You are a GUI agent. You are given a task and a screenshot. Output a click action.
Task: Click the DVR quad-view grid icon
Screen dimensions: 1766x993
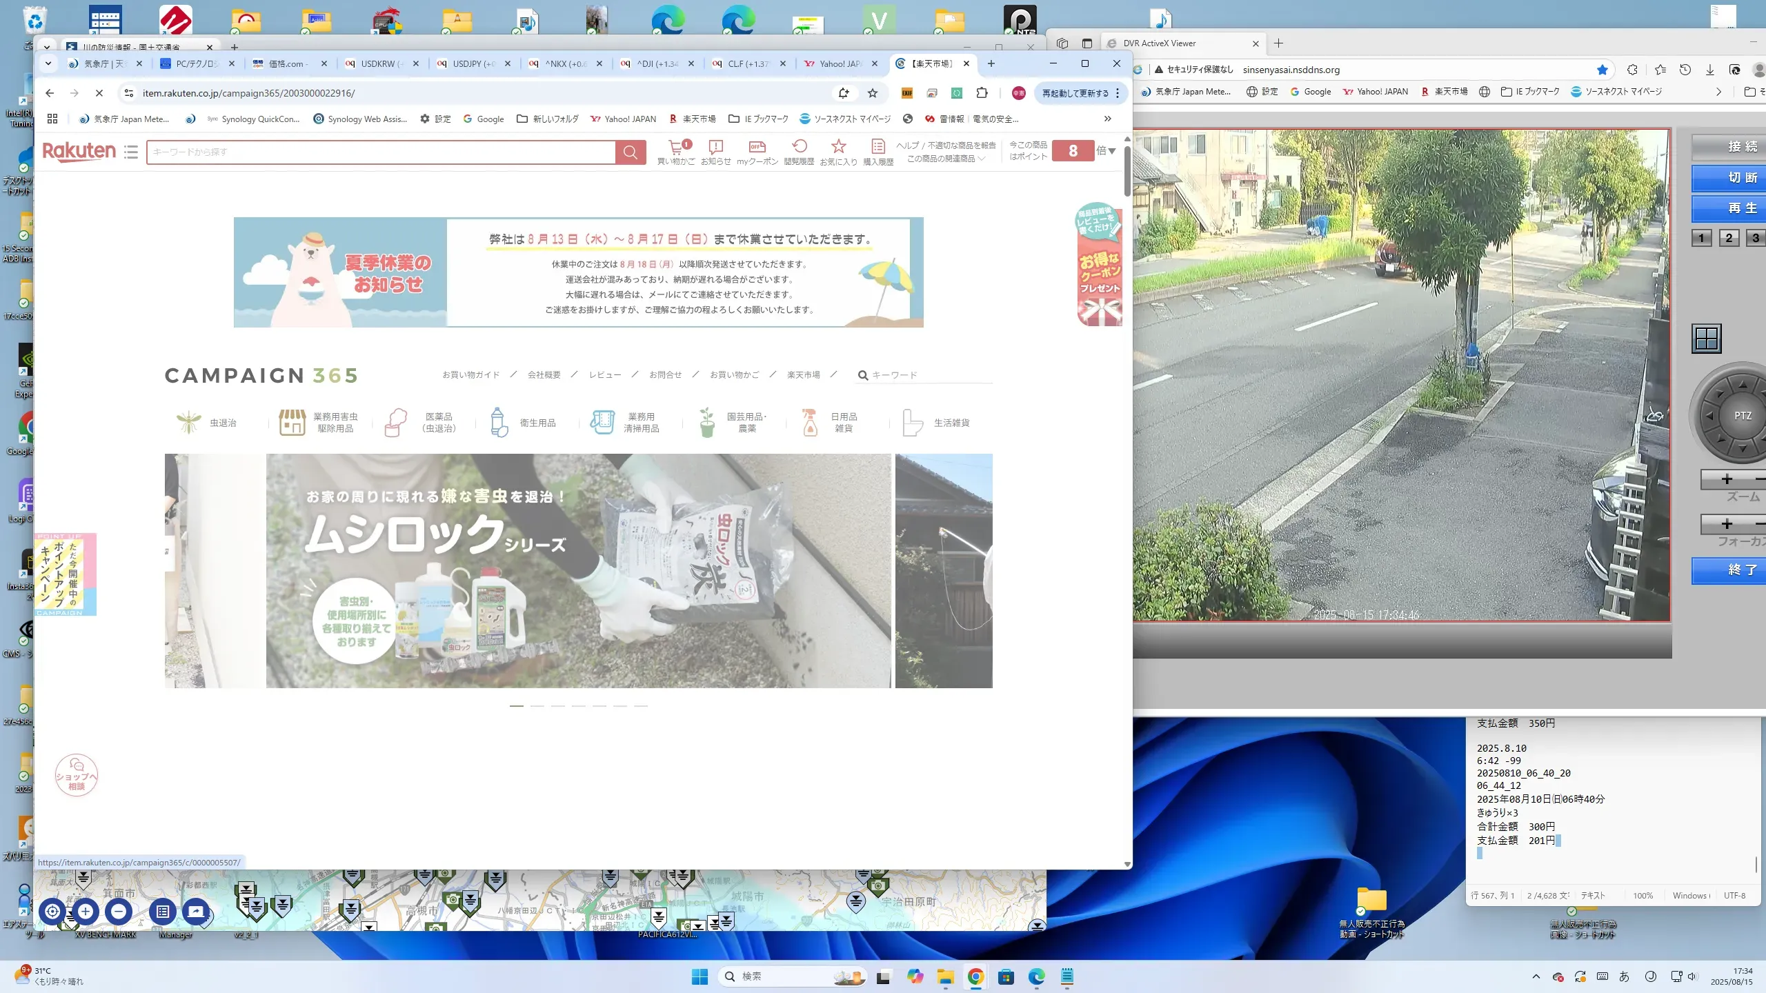pyautogui.click(x=1706, y=339)
